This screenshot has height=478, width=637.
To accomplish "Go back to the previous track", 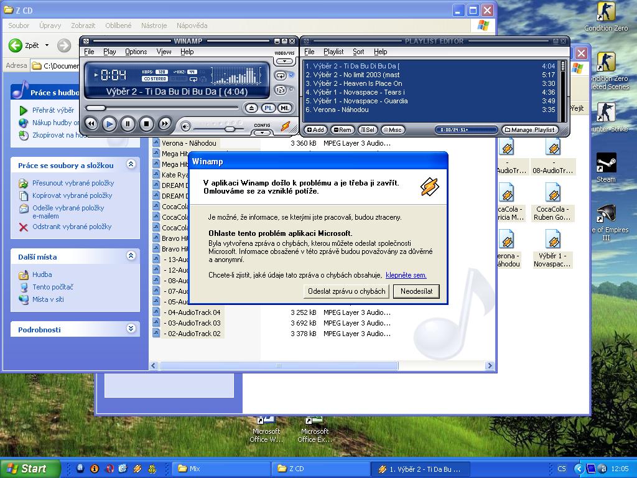I will [x=91, y=124].
